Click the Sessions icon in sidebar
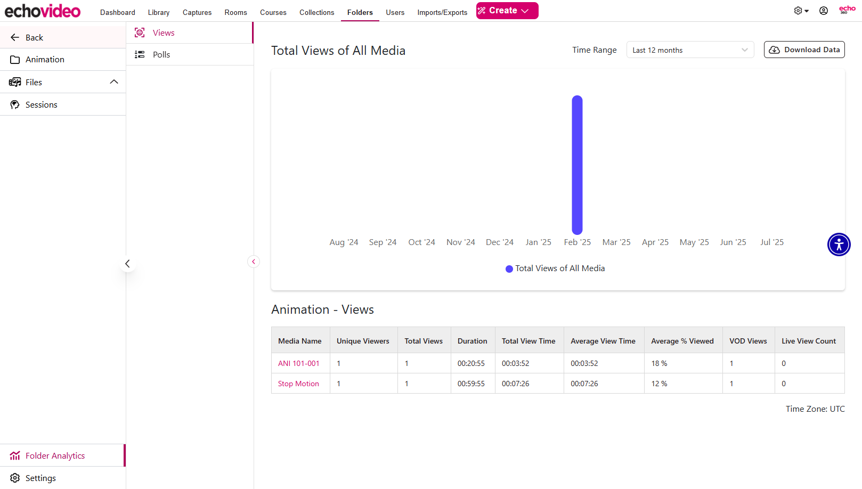The width and height of the screenshot is (862, 489). coord(15,104)
